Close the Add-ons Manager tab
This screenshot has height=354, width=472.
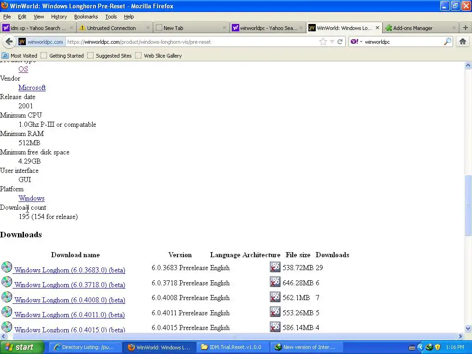(x=454, y=28)
